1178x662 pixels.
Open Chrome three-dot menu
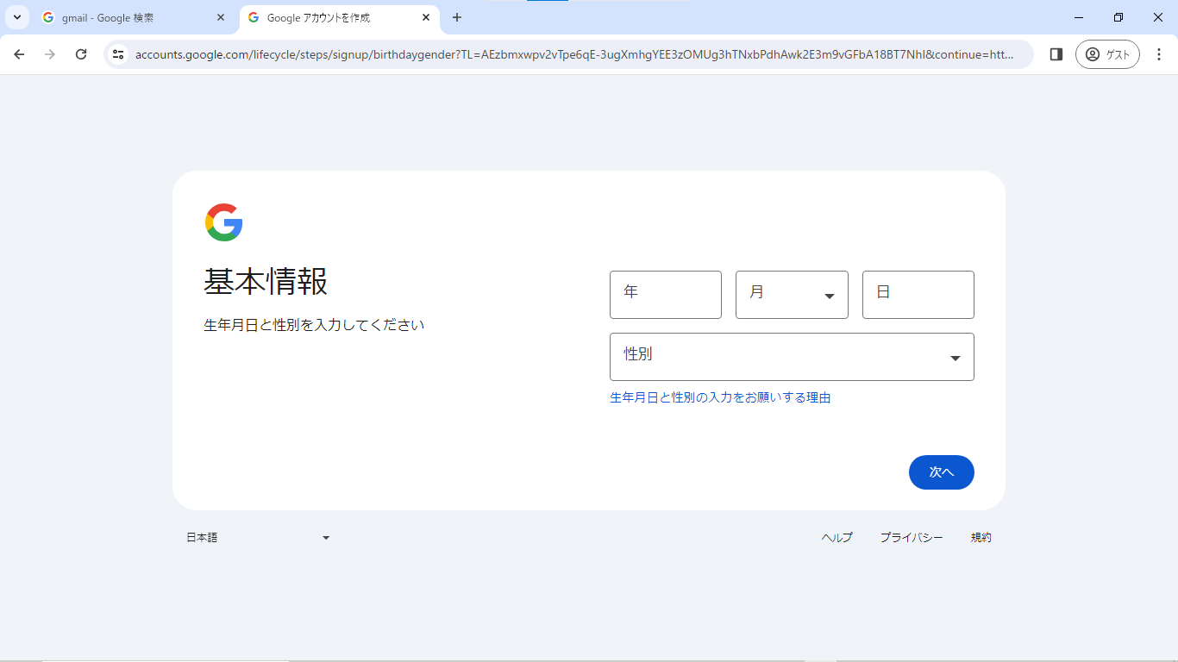1159,54
